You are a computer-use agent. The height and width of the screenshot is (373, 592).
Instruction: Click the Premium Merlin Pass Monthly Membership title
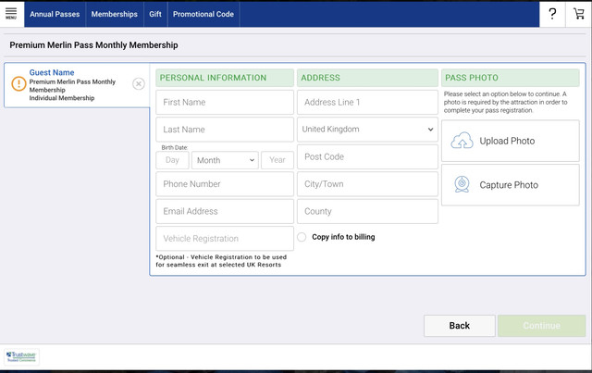93,45
